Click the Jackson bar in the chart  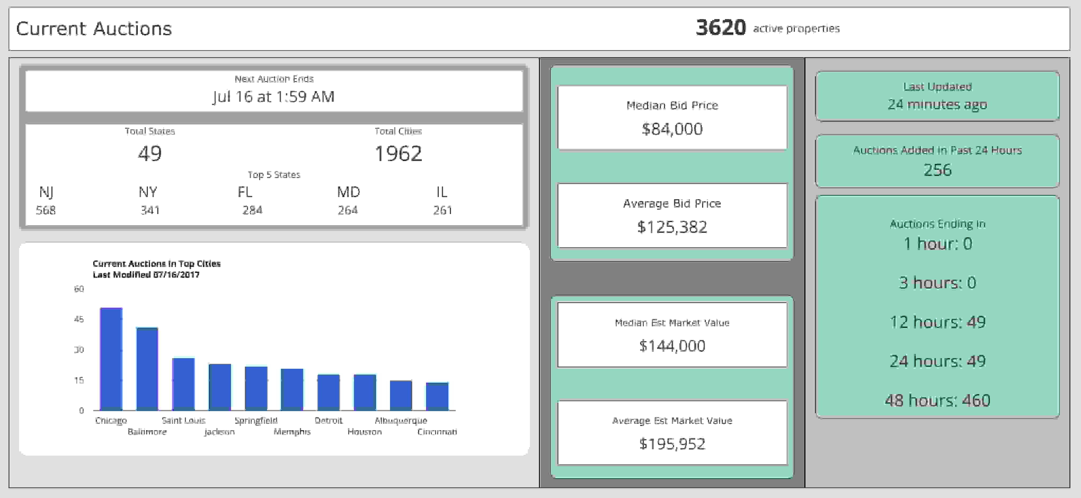click(x=220, y=387)
